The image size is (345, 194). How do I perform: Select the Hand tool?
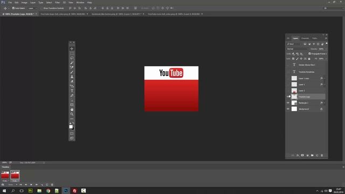click(72, 109)
